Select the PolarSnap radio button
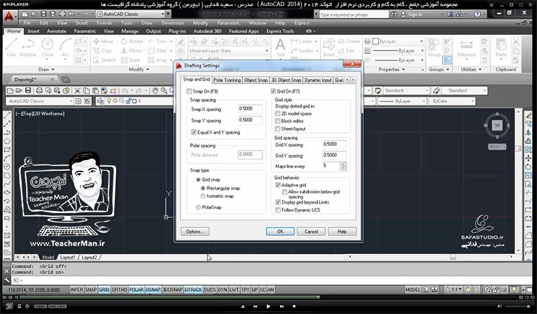The image size is (537, 314). (198, 207)
